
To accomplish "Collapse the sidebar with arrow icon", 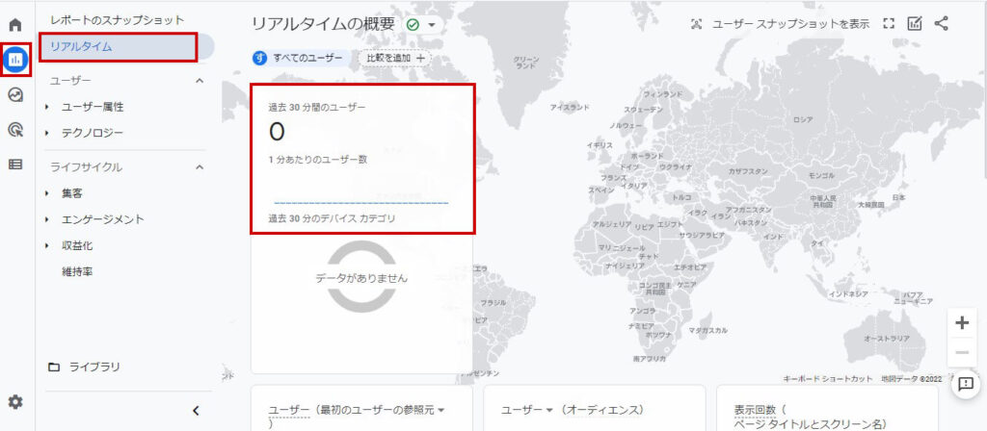I will click(196, 411).
